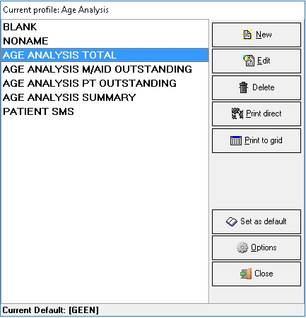Click the gear icon for Options

[x=242, y=247]
